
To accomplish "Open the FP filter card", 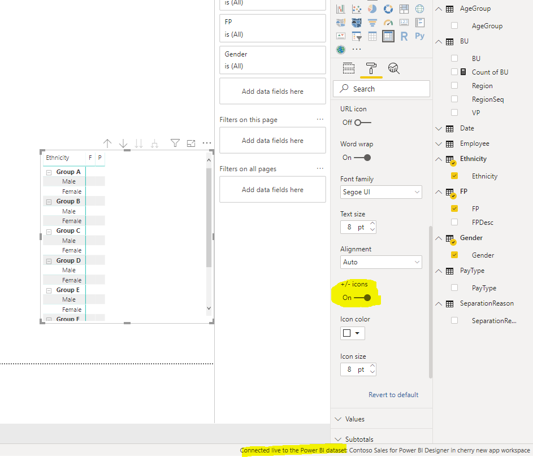I will tap(272, 28).
